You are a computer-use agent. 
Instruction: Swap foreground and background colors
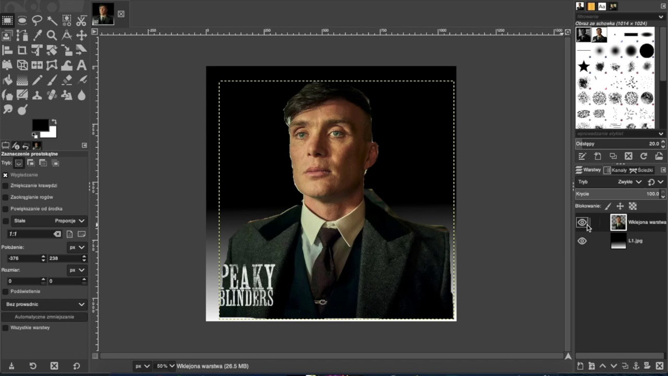pos(53,122)
